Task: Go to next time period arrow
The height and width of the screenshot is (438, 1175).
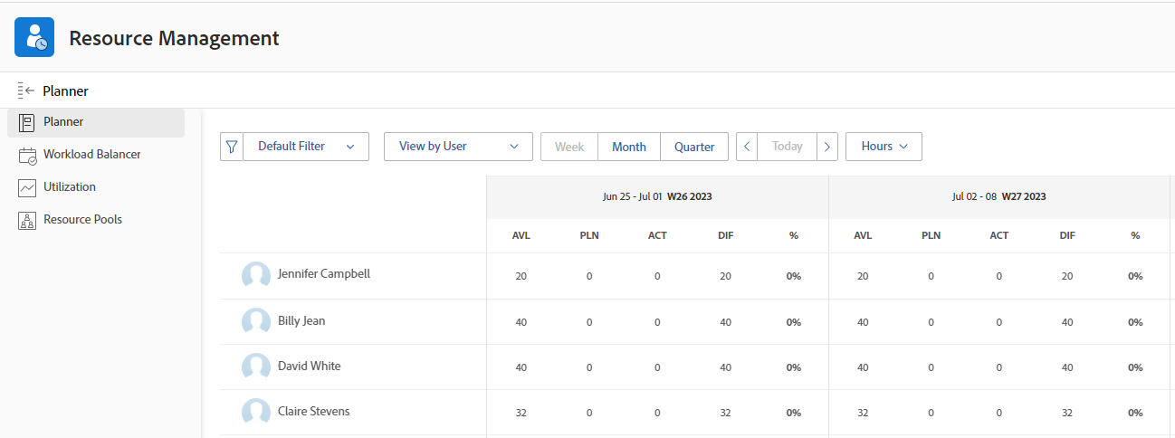Action: [x=826, y=147]
